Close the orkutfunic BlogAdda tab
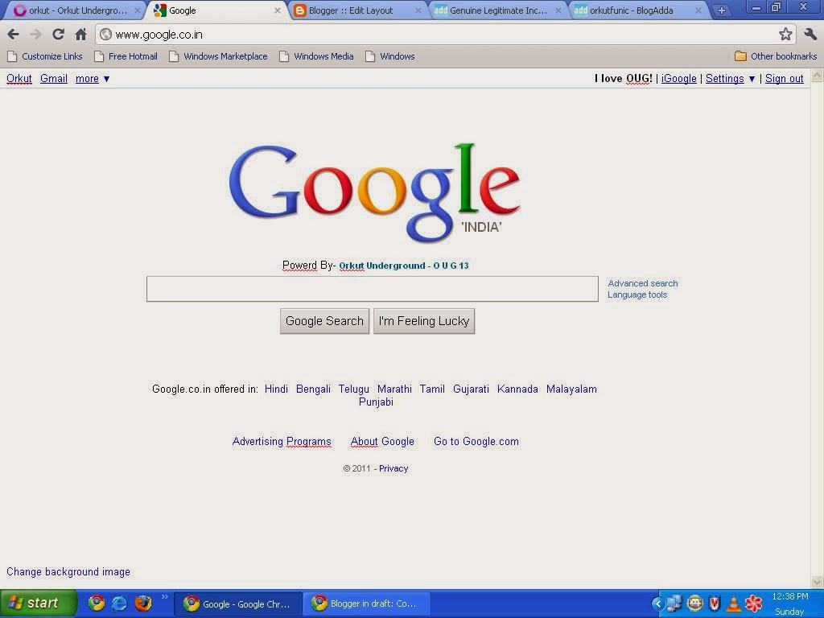 (x=698, y=10)
